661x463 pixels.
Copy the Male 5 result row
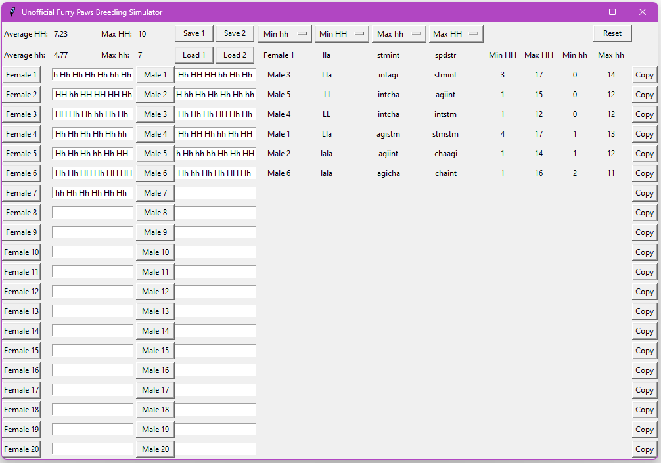644,95
